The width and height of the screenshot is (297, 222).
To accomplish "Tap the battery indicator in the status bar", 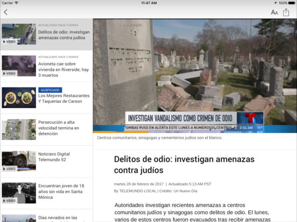I will tap(292, 3).
